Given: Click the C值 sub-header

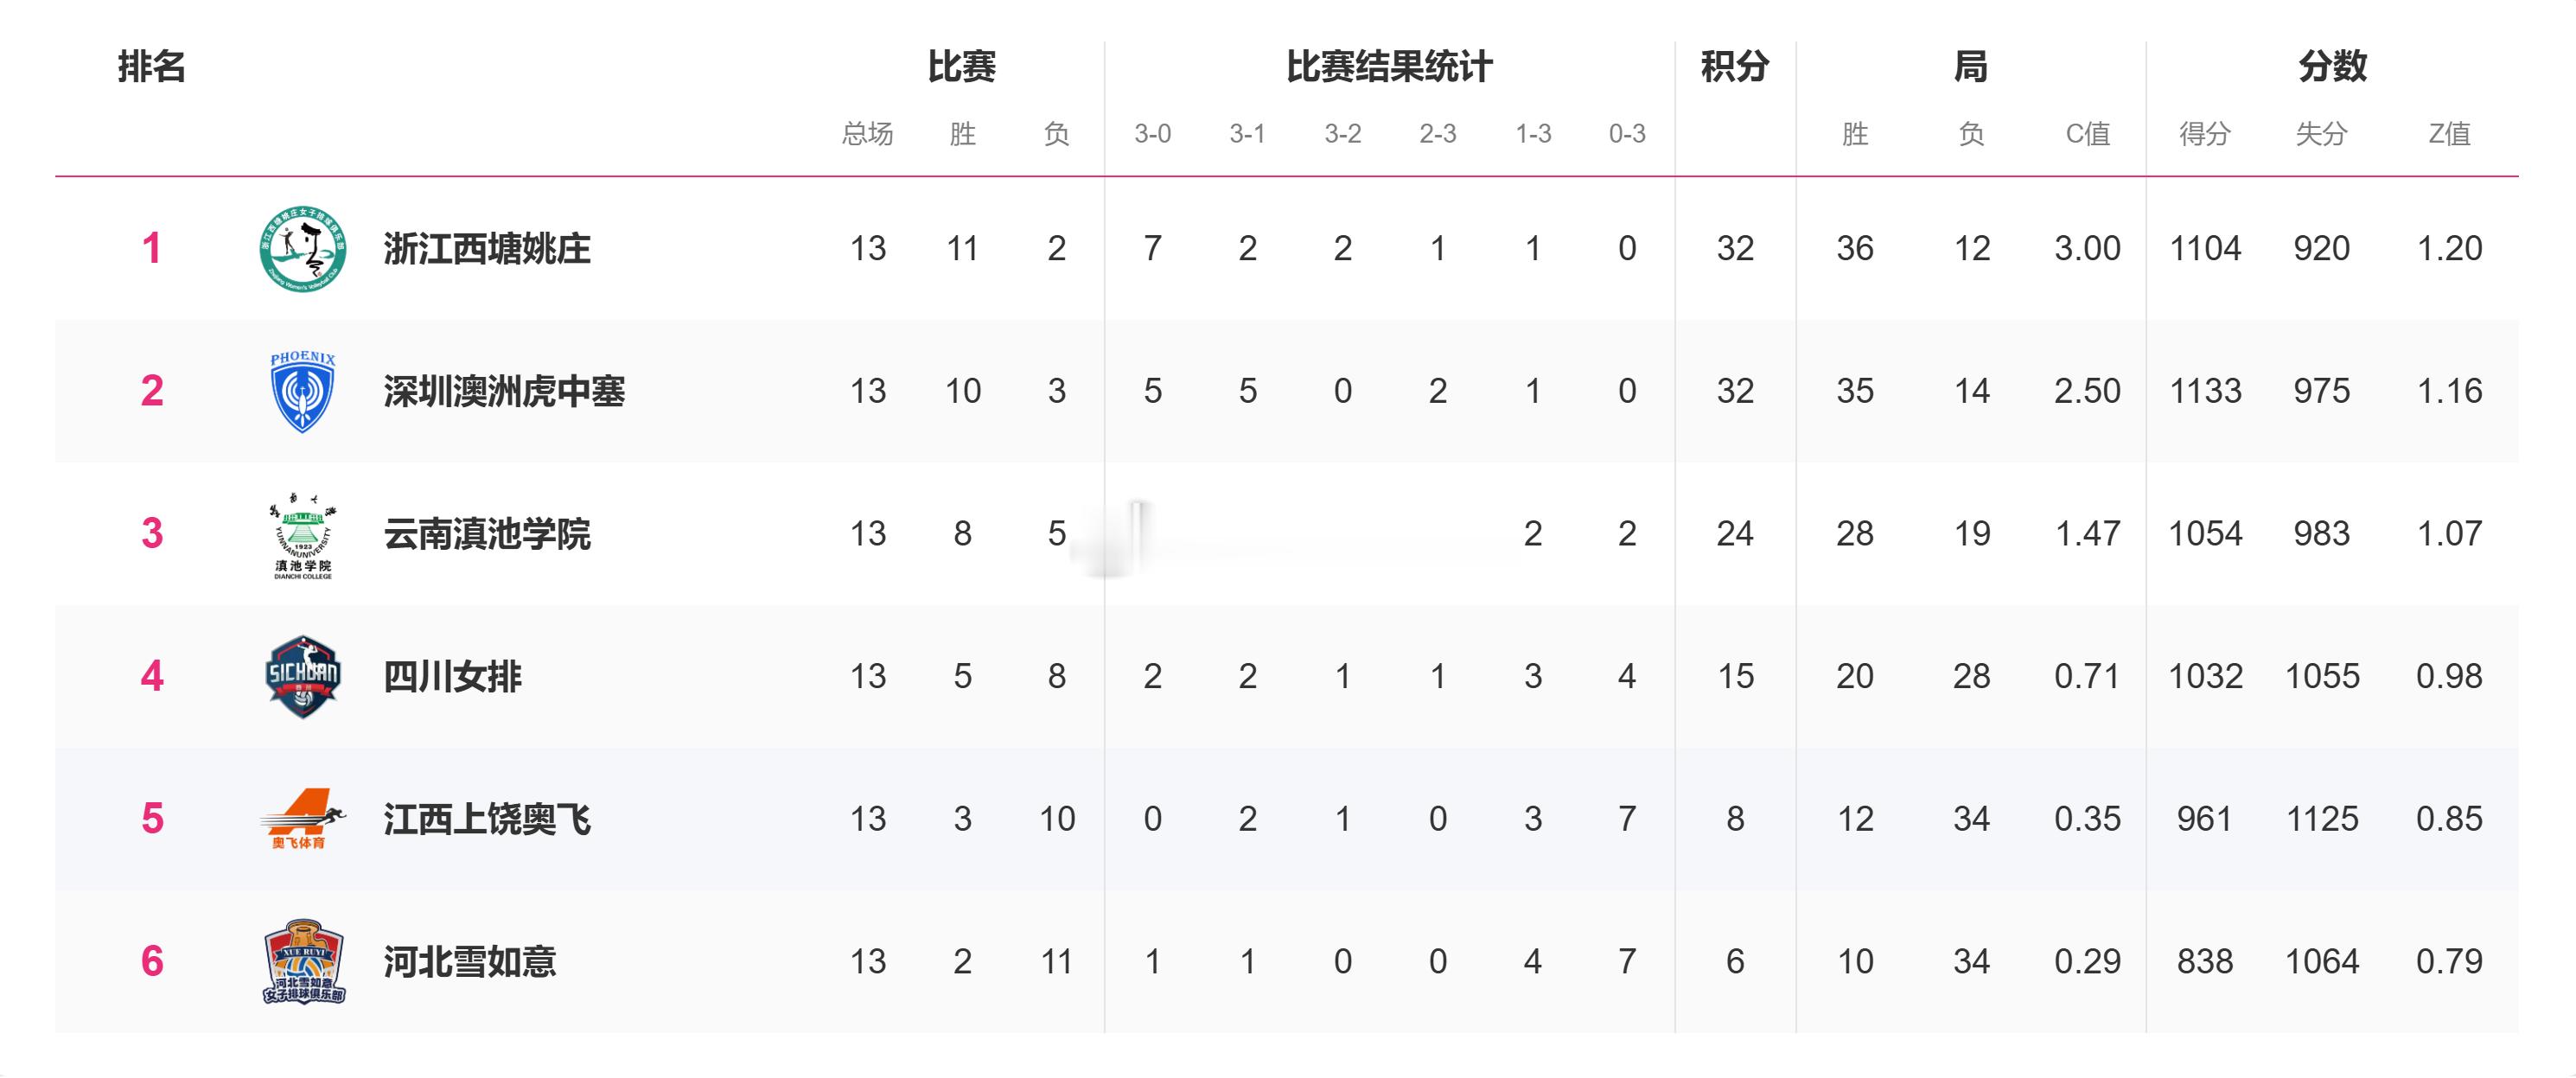Looking at the screenshot, I should click(x=2088, y=134).
